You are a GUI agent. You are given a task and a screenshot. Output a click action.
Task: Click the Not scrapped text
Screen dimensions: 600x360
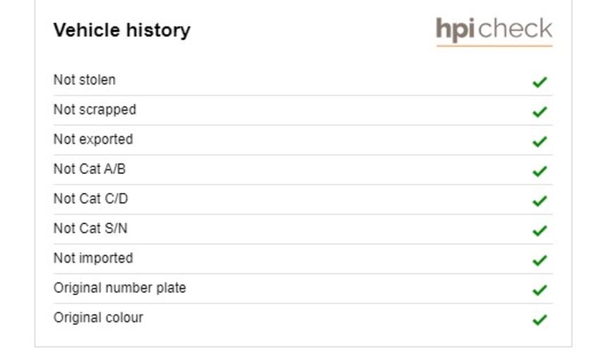coord(95,110)
